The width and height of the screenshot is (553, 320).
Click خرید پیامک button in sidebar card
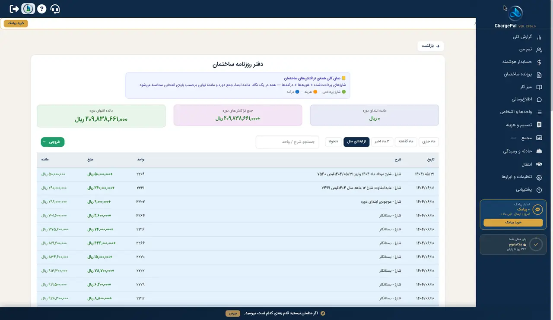point(513,223)
